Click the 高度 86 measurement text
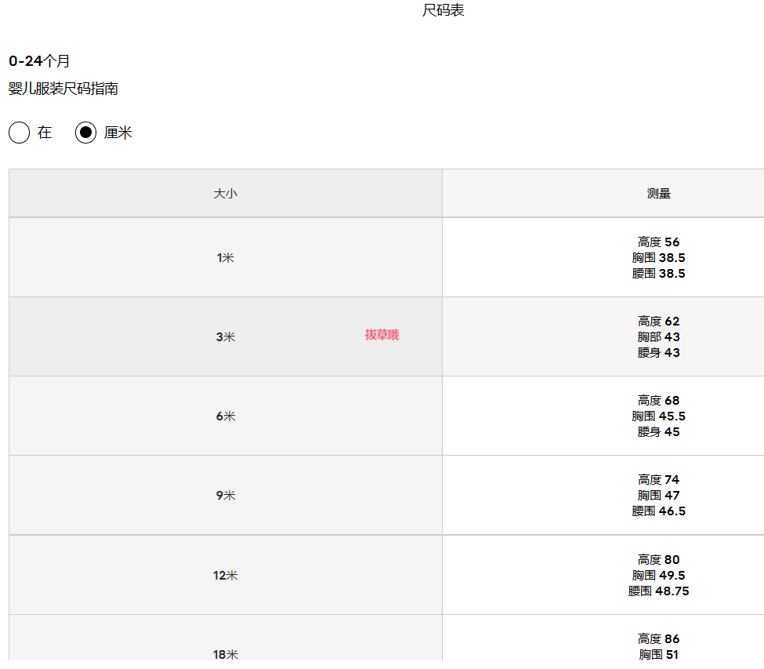Viewport: 764px width, 669px height. pos(658,639)
